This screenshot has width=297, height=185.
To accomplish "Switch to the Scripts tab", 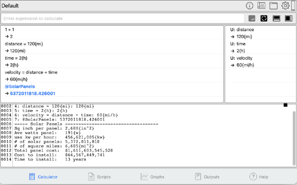I will [x=99, y=177].
